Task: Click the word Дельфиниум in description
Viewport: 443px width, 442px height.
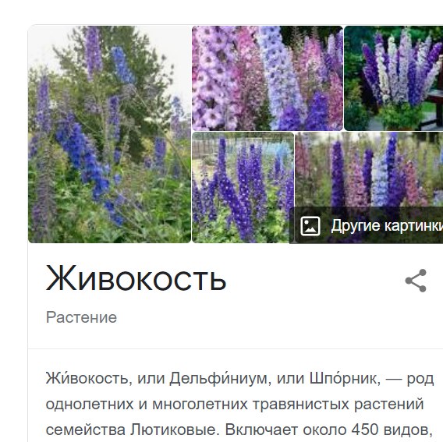Action: [218, 378]
